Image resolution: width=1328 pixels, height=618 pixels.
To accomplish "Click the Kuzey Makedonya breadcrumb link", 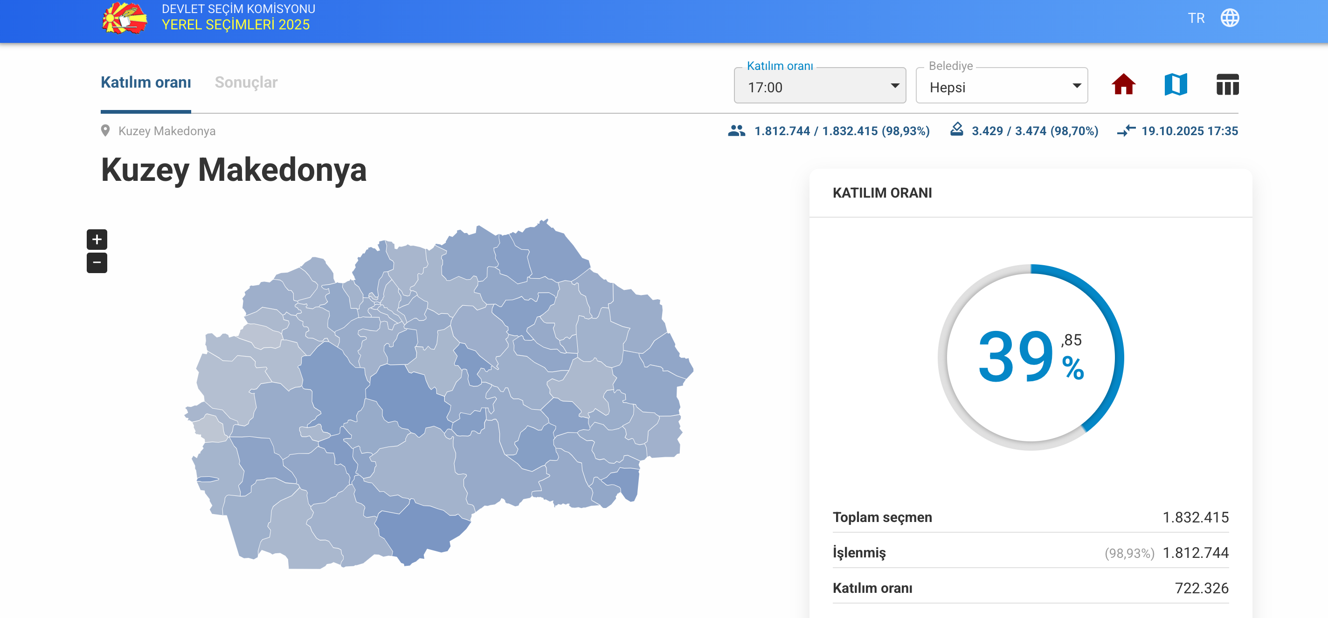I will click(166, 131).
